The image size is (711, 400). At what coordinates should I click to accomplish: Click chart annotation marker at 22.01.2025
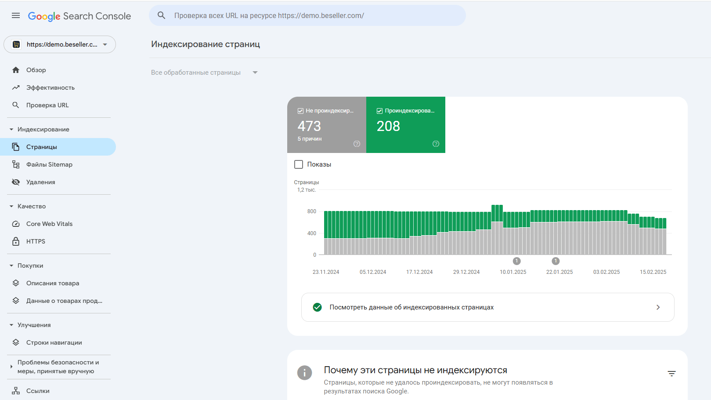coord(556,261)
